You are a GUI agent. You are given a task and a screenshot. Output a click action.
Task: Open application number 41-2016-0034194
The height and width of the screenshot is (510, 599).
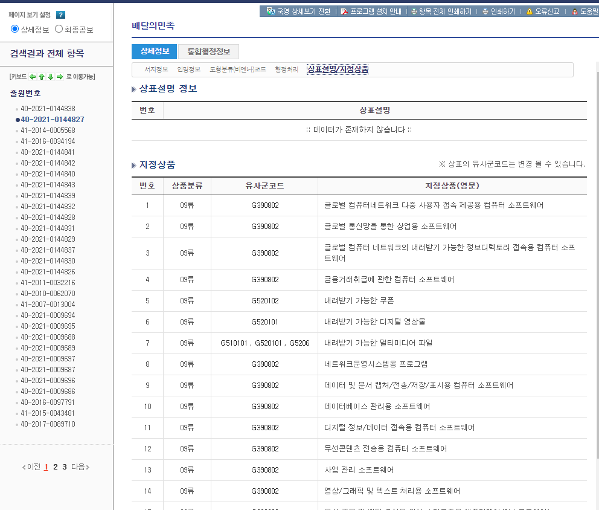click(48, 141)
